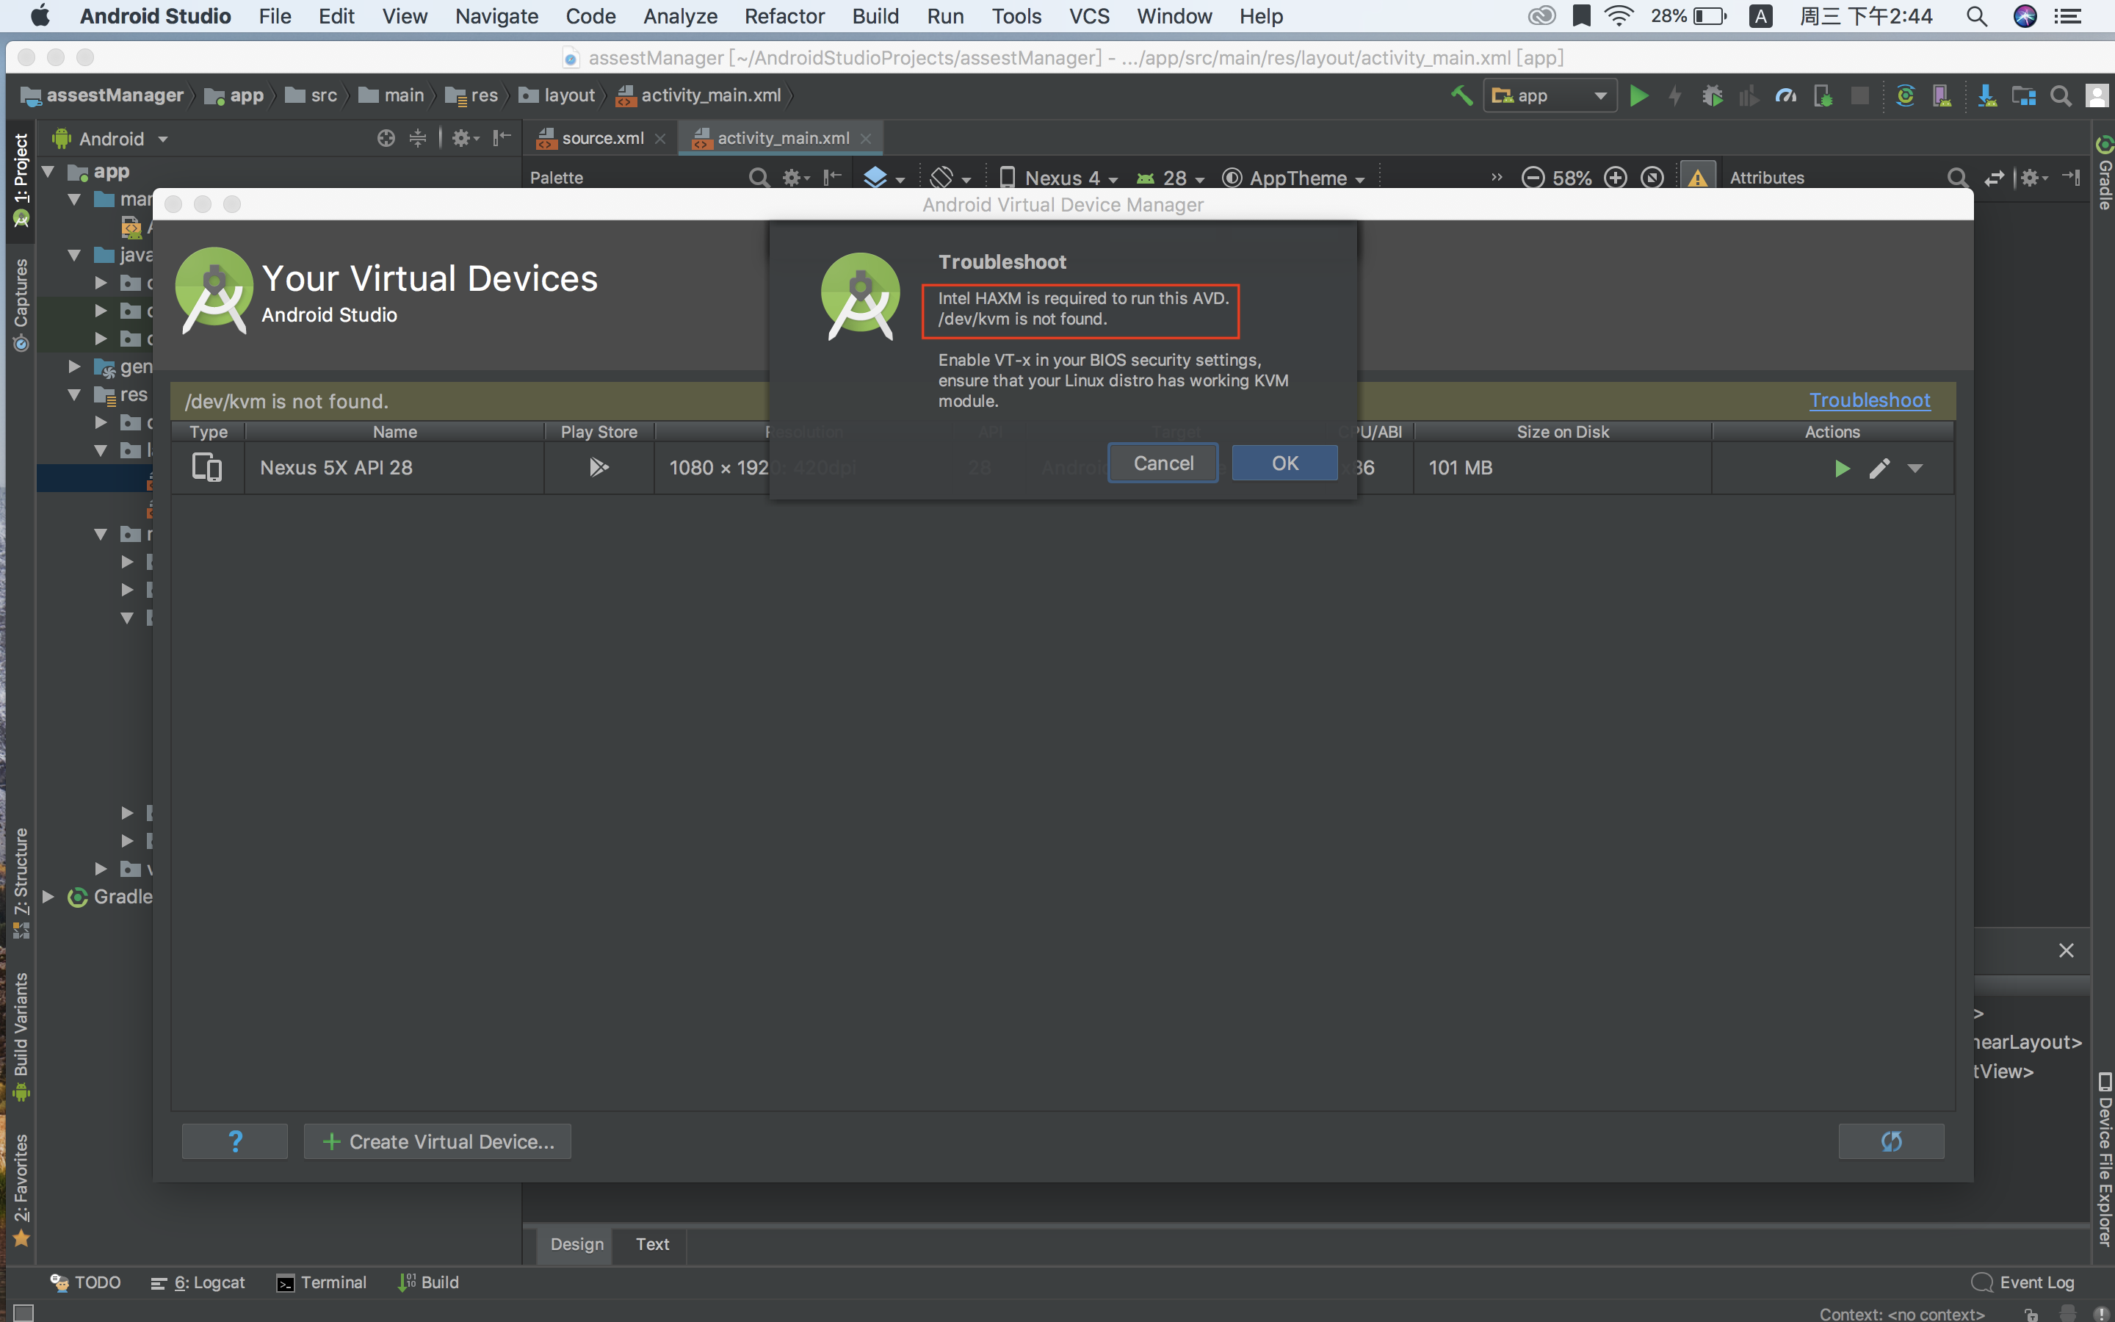The height and width of the screenshot is (1322, 2115).
Task: Open the Event Log
Action: point(2023,1282)
